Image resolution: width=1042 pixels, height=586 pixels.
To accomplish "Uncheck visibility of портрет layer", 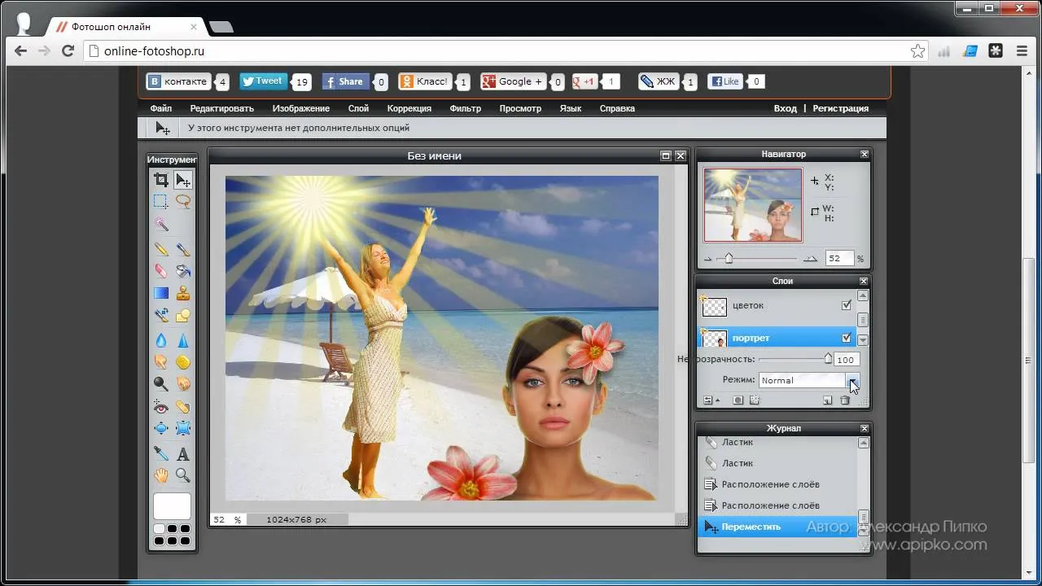I will coord(847,338).
